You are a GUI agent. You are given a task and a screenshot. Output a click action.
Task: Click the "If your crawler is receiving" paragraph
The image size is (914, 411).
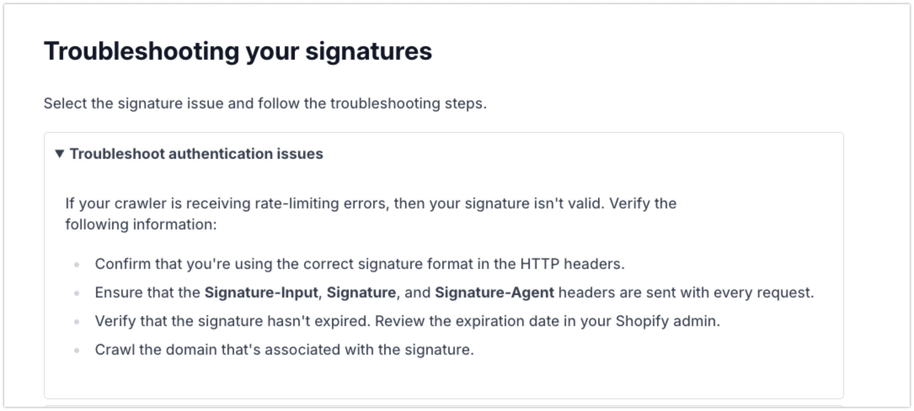pos(370,203)
